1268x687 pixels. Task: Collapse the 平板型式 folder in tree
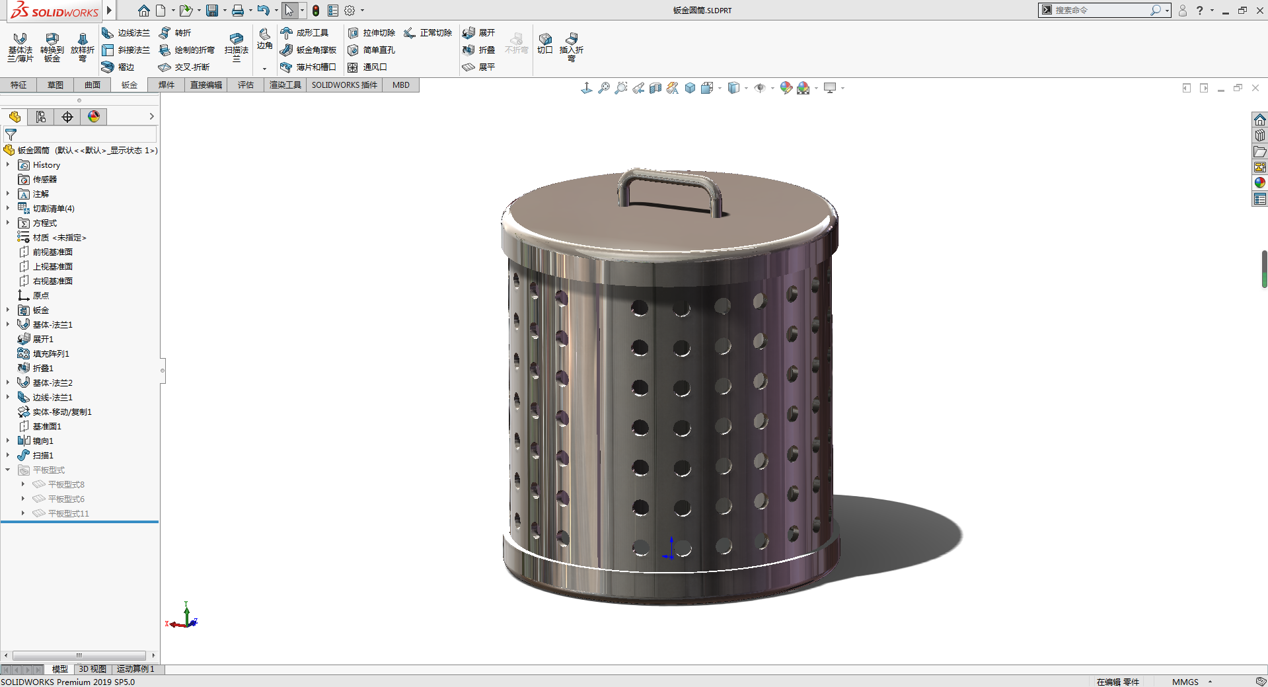(8, 470)
